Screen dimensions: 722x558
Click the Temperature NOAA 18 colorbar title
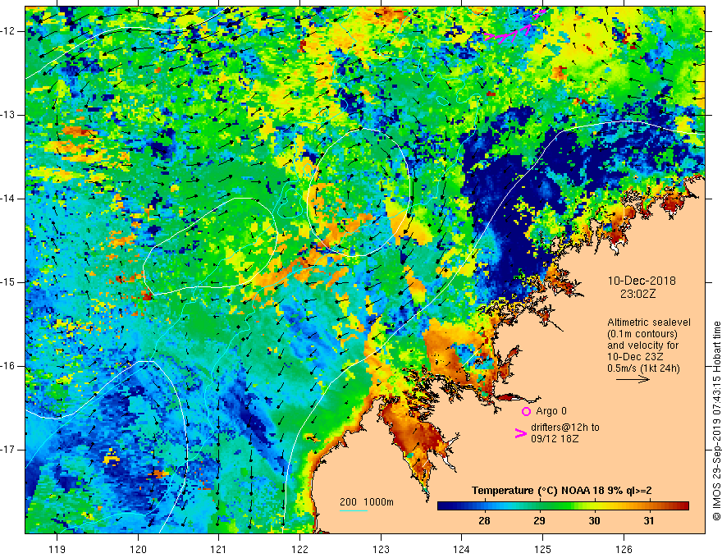(561, 491)
